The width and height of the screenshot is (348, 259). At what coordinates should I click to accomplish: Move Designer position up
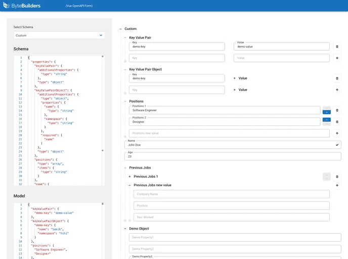[326, 119]
